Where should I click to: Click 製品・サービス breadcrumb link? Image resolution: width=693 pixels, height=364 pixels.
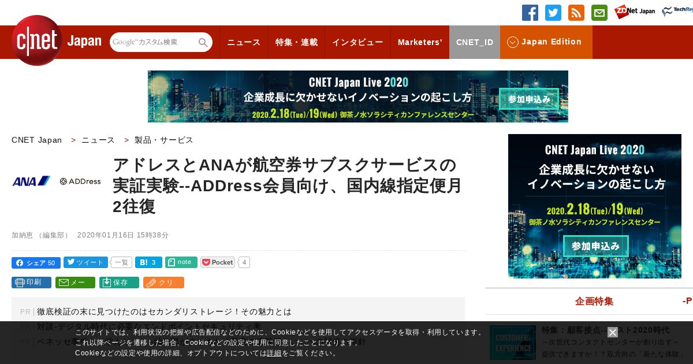pos(164,140)
